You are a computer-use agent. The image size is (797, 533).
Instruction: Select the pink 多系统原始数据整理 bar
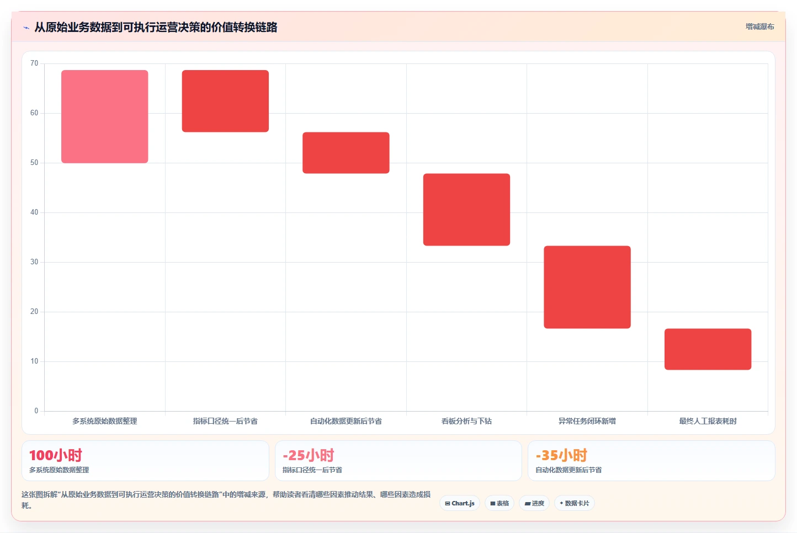tap(104, 116)
